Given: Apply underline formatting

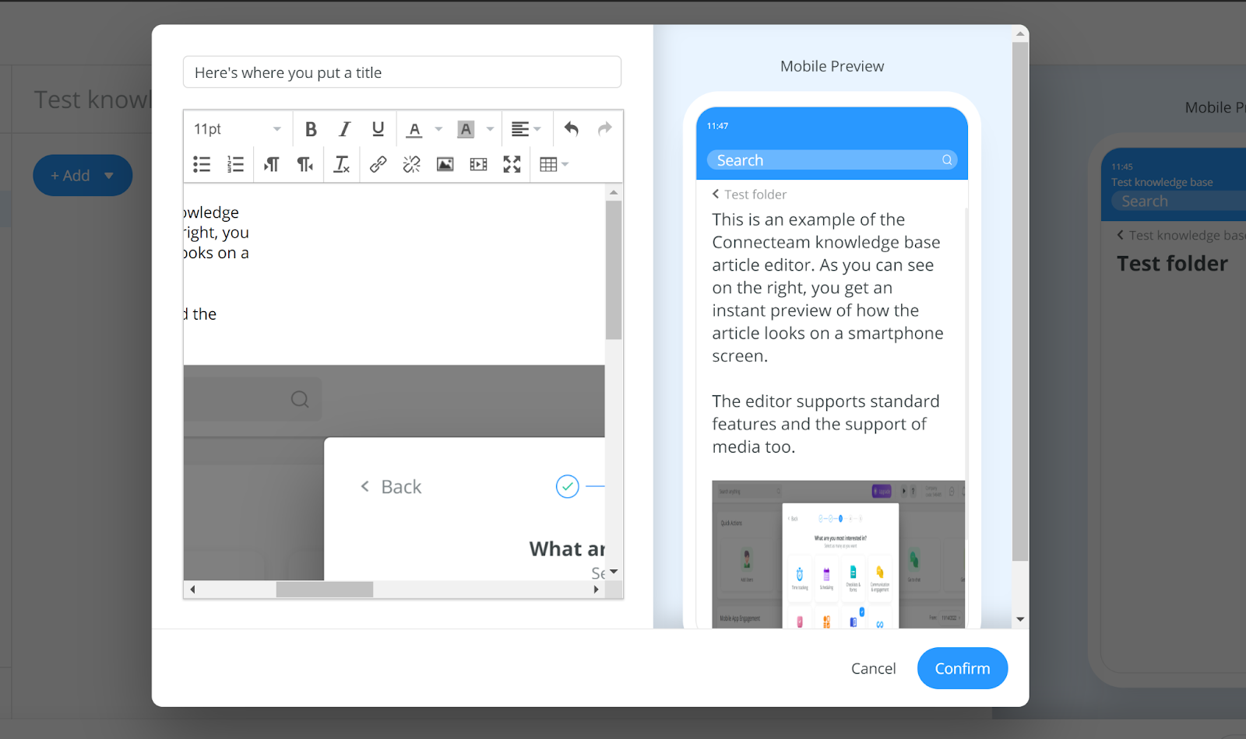Looking at the screenshot, I should point(378,129).
